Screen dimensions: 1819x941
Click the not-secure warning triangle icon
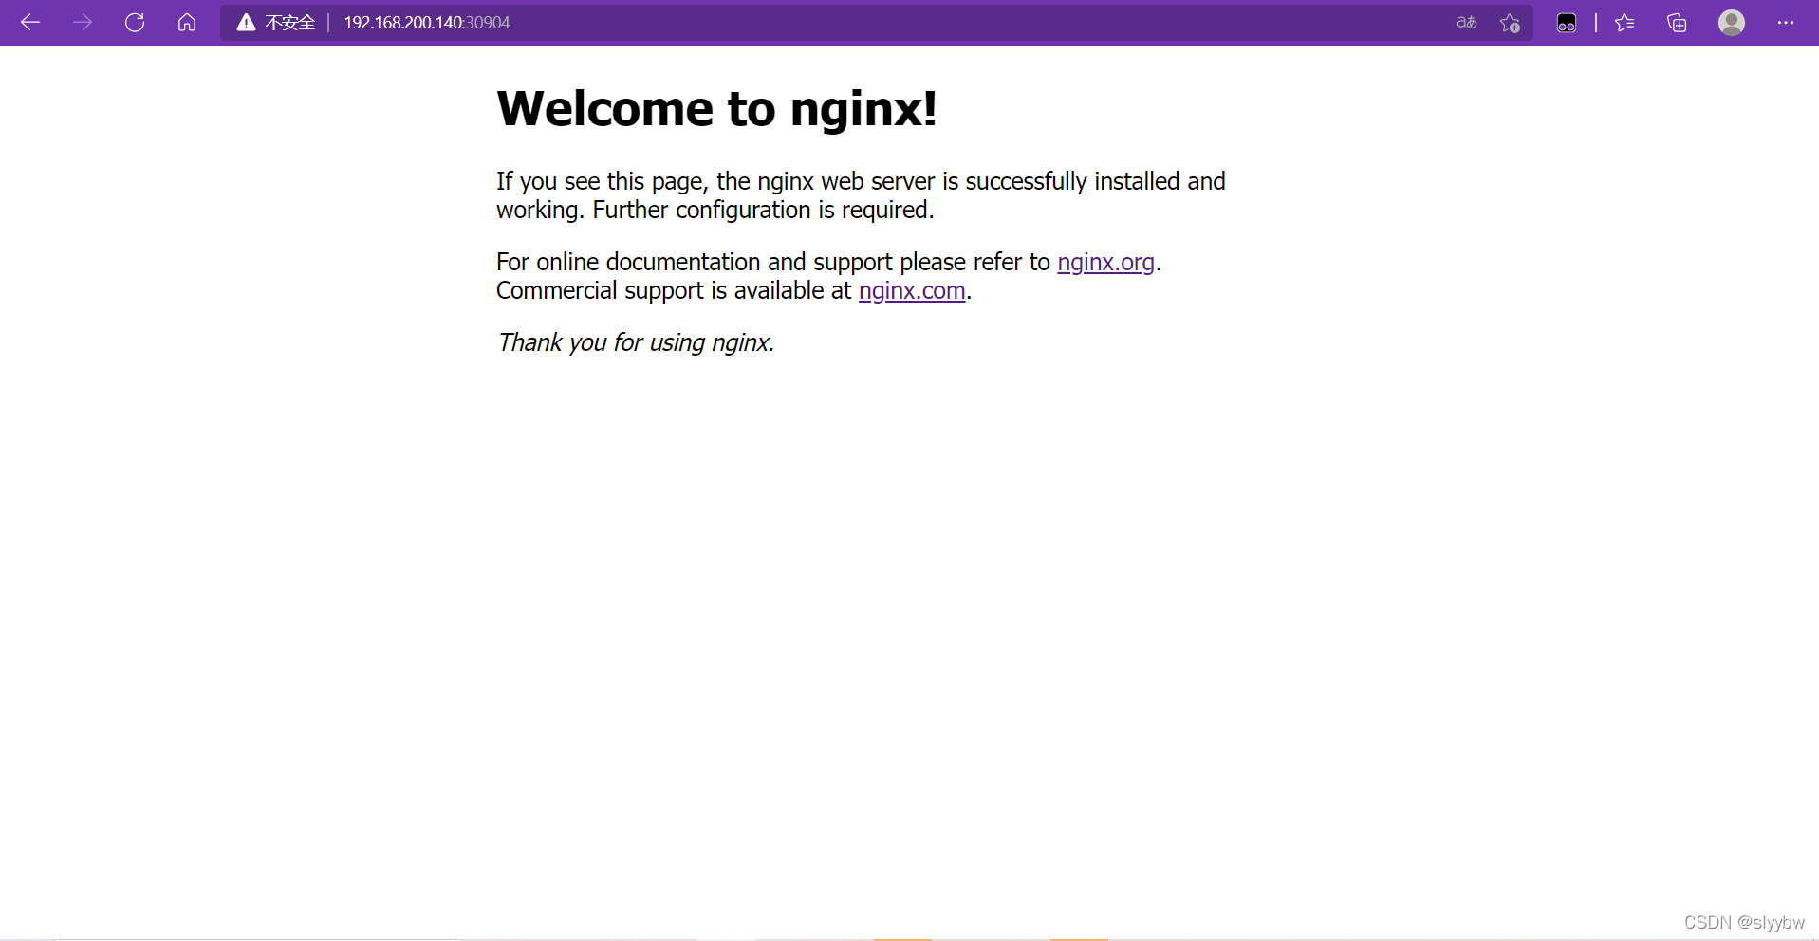pyautogui.click(x=246, y=22)
